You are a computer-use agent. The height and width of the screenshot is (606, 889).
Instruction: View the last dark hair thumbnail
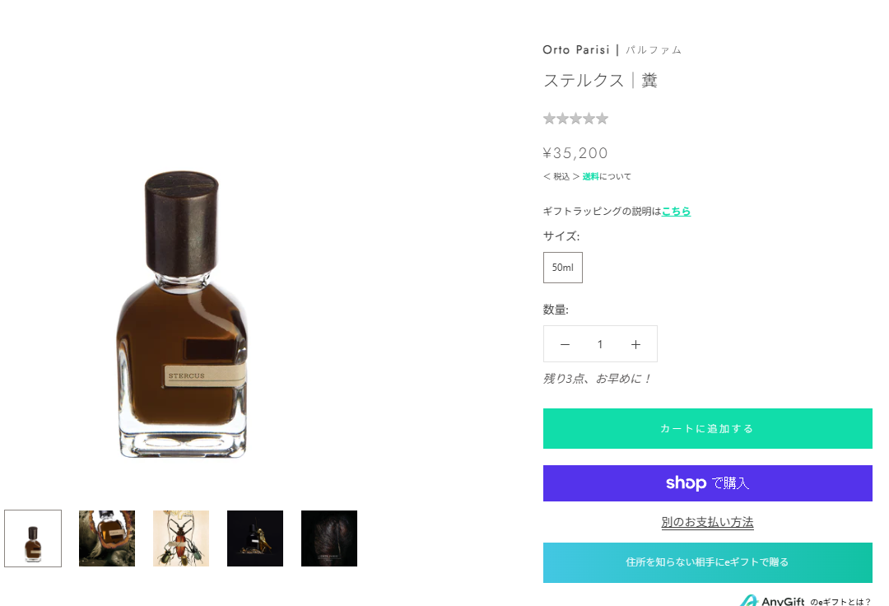329,538
